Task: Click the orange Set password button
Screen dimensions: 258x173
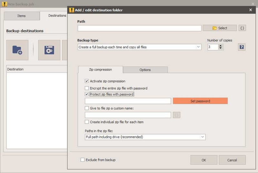Action: click(200, 101)
